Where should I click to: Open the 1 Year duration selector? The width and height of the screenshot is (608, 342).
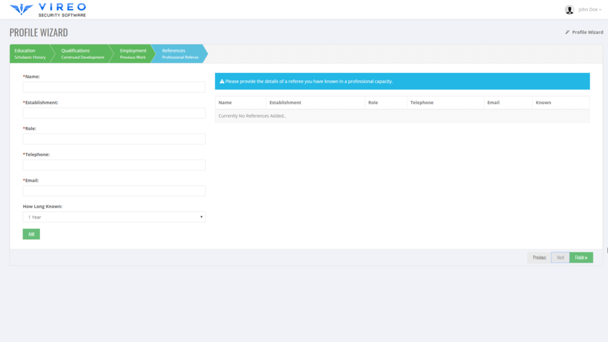pyautogui.click(x=113, y=216)
